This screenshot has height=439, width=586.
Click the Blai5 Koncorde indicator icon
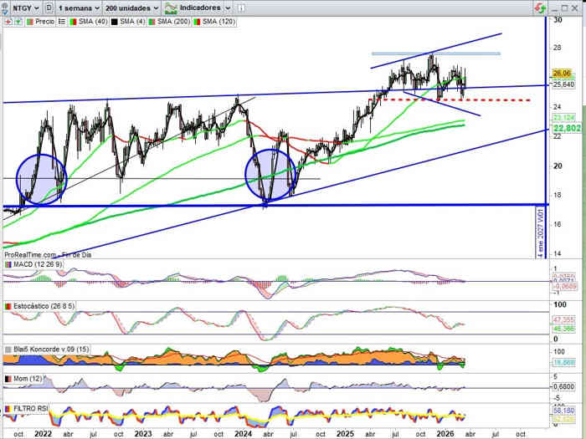pyautogui.click(x=8, y=350)
